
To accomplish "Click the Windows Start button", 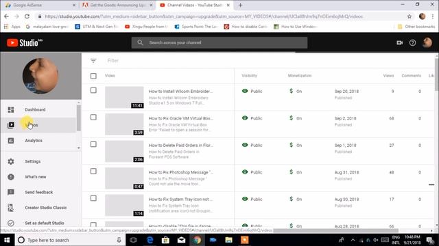I will pos(7,240).
